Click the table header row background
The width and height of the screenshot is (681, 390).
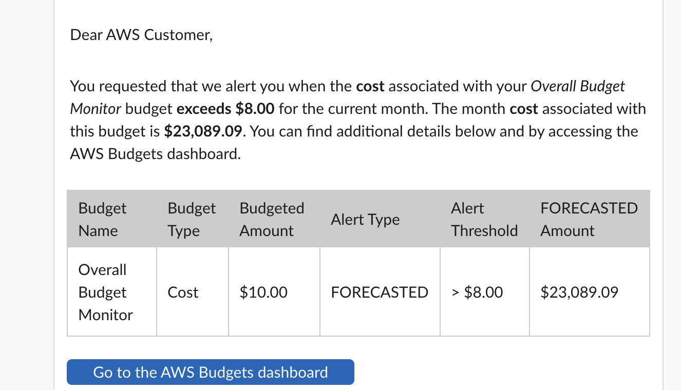point(360,219)
